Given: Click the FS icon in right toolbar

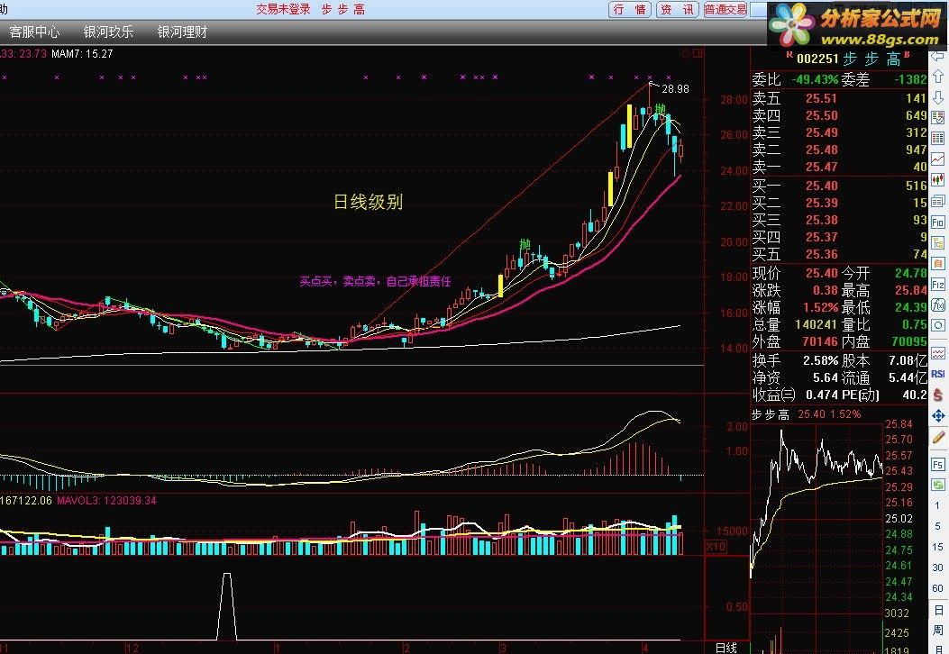Looking at the screenshot, I should pyautogui.click(x=937, y=464).
